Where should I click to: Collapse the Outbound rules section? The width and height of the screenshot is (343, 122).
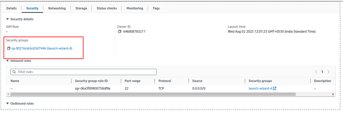(x=7, y=103)
